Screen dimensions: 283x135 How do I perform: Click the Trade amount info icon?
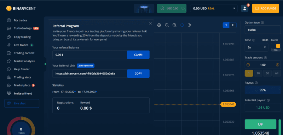266,58
